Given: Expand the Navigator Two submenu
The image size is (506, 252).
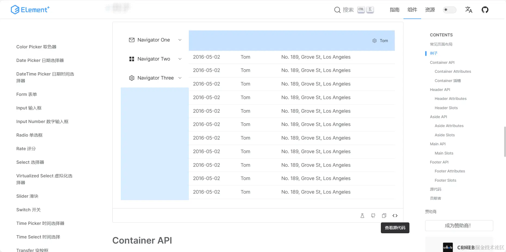Looking at the screenshot, I should coord(180,59).
